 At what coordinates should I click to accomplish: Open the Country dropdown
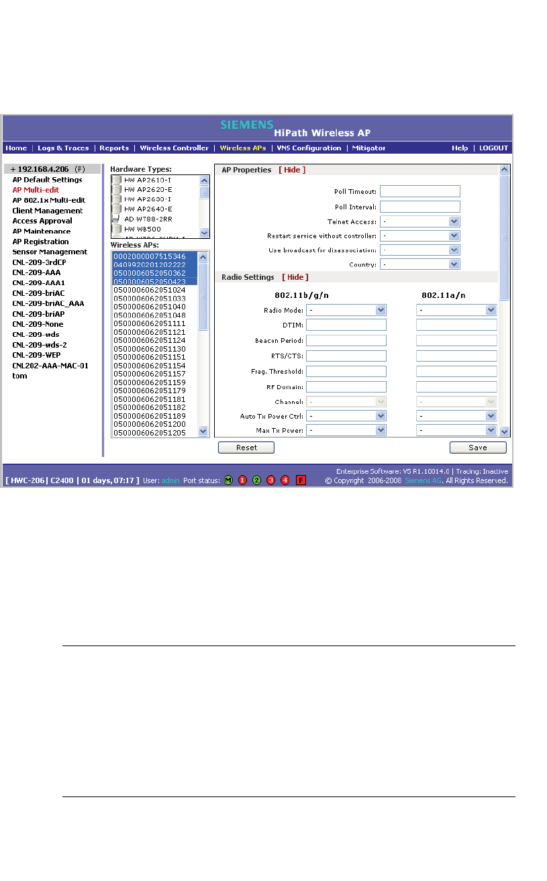pos(420,264)
